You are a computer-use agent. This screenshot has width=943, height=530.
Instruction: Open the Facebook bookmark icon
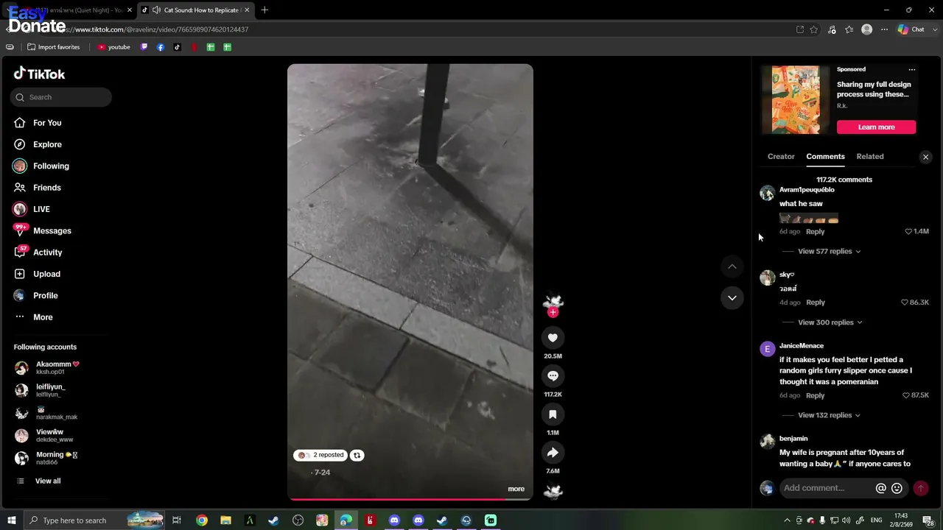(x=161, y=47)
